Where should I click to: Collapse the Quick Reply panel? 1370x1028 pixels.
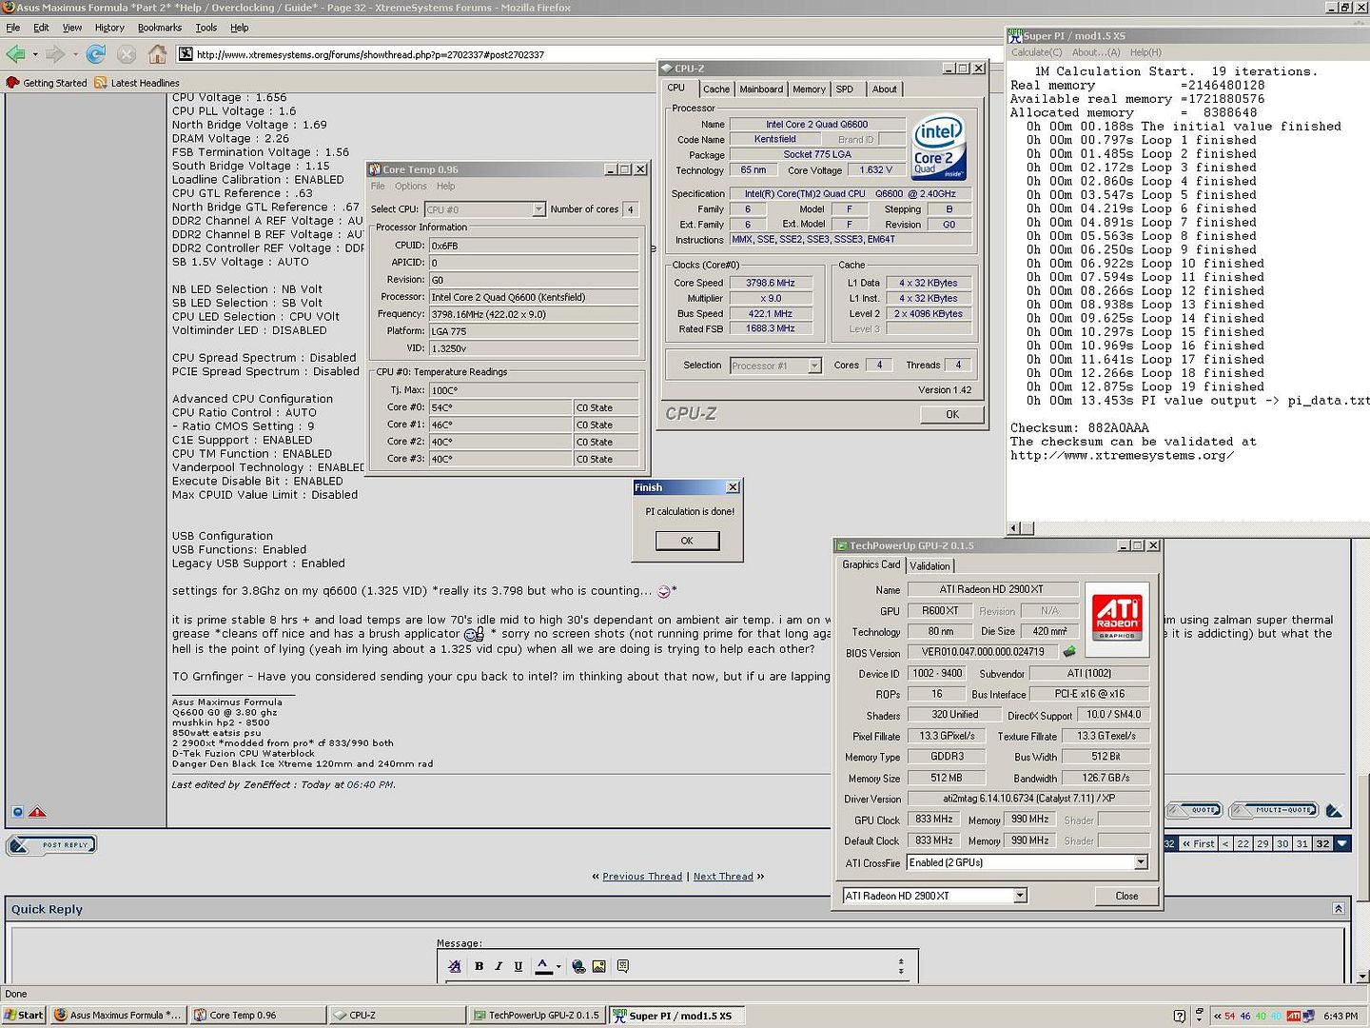[x=1338, y=909]
